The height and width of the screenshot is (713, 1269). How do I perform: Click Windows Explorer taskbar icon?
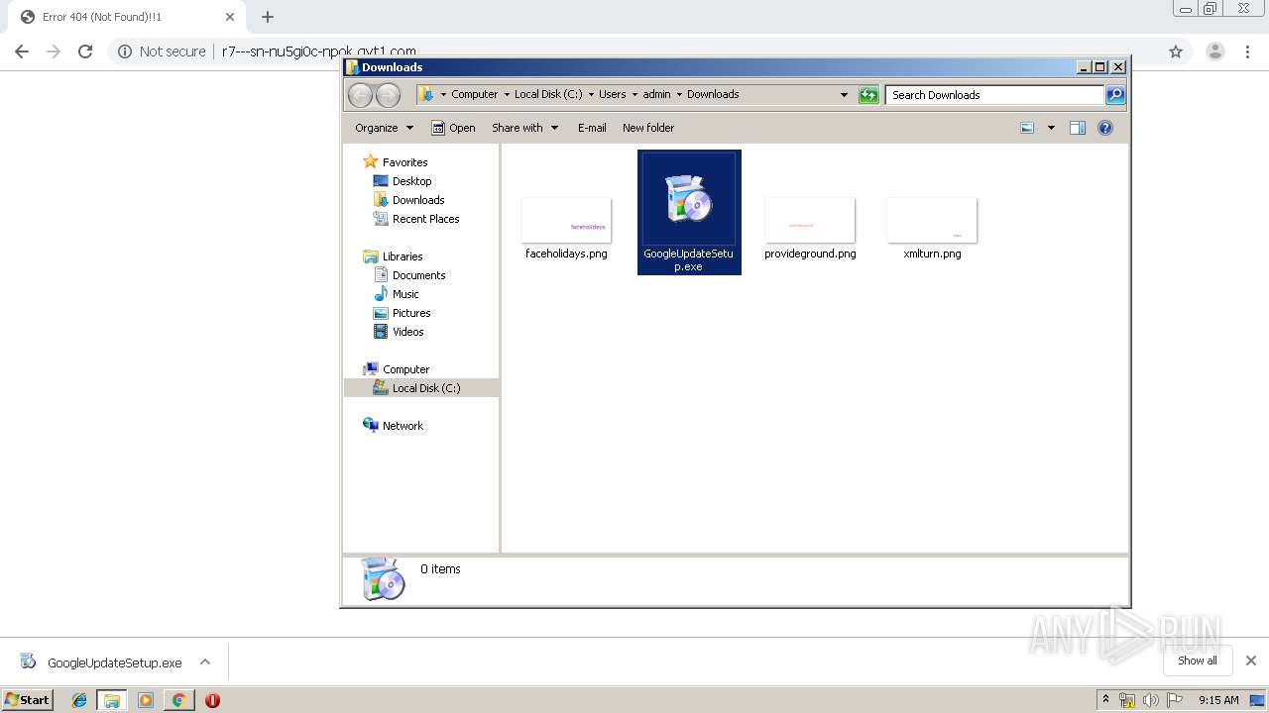point(112,700)
